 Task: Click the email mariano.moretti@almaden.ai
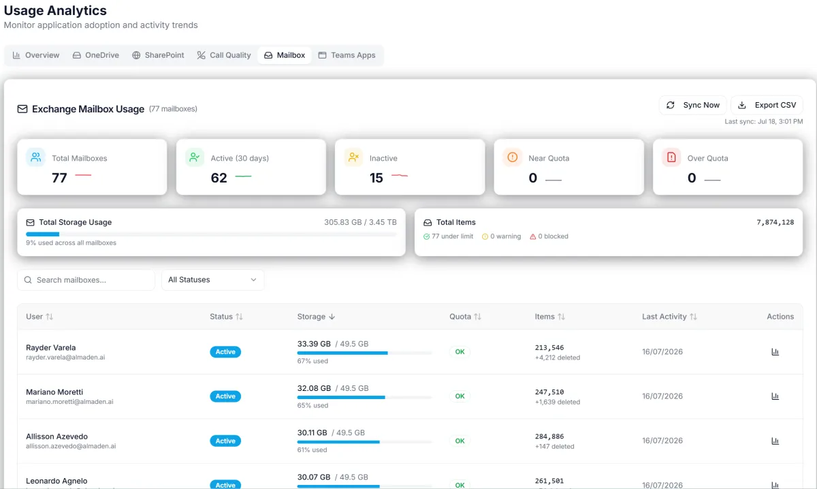pos(69,402)
